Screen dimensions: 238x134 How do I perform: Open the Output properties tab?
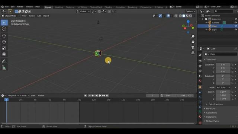point(200,66)
